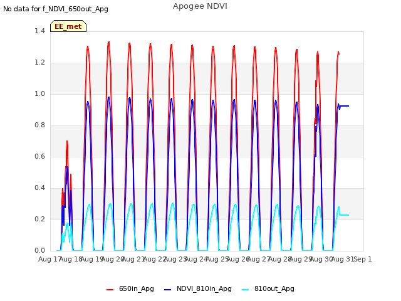Click the 1.0 y-axis tick label
401x301 pixels.
tap(39, 93)
